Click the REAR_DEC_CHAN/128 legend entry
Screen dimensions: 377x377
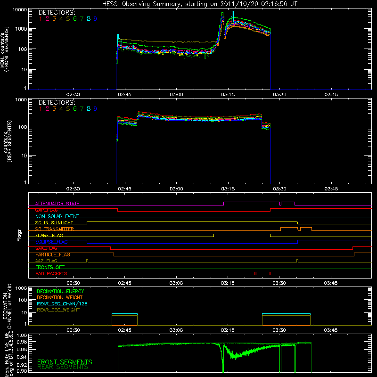point(62,303)
